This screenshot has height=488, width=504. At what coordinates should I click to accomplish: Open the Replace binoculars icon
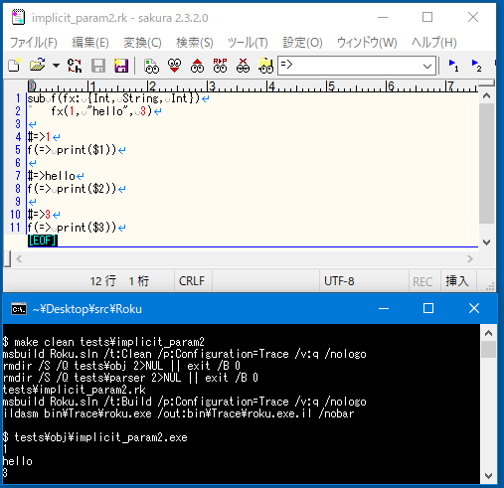pyautogui.click(x=220, y=66)
